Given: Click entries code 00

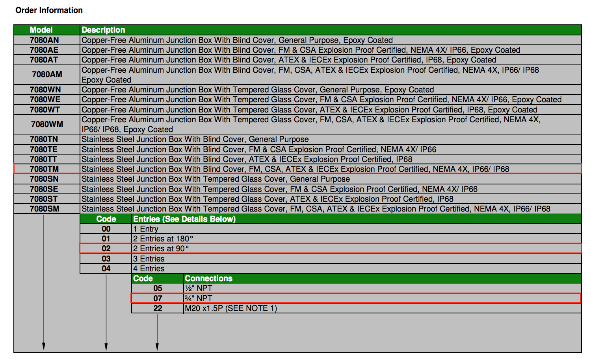Looking at the screenshot, I should [106, 229].
